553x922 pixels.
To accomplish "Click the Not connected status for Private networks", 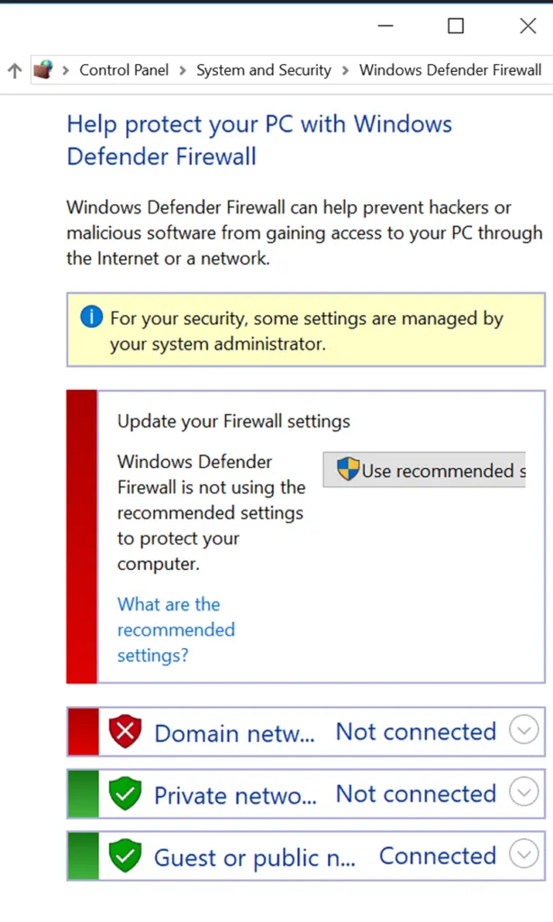I will click(415, 793).
